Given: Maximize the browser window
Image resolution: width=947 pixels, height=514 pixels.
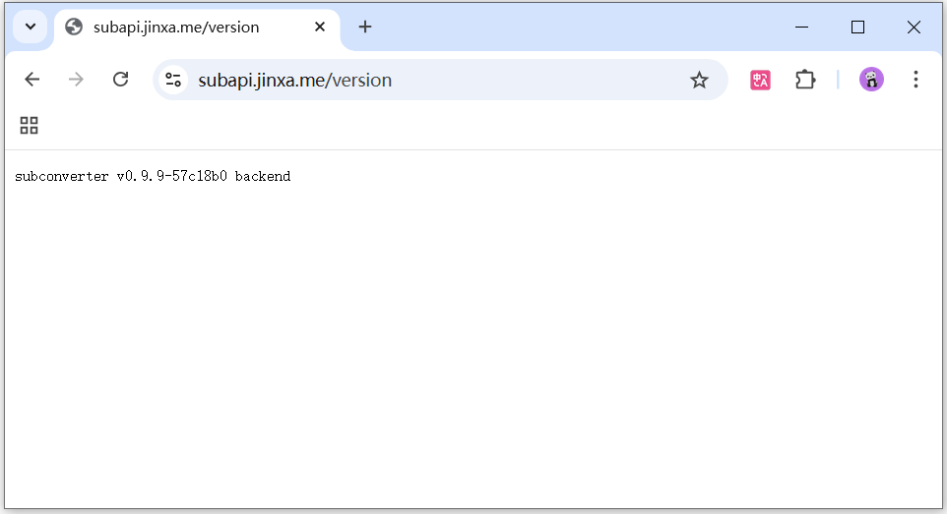Looking at the screenshot, I should click(857, 28).
